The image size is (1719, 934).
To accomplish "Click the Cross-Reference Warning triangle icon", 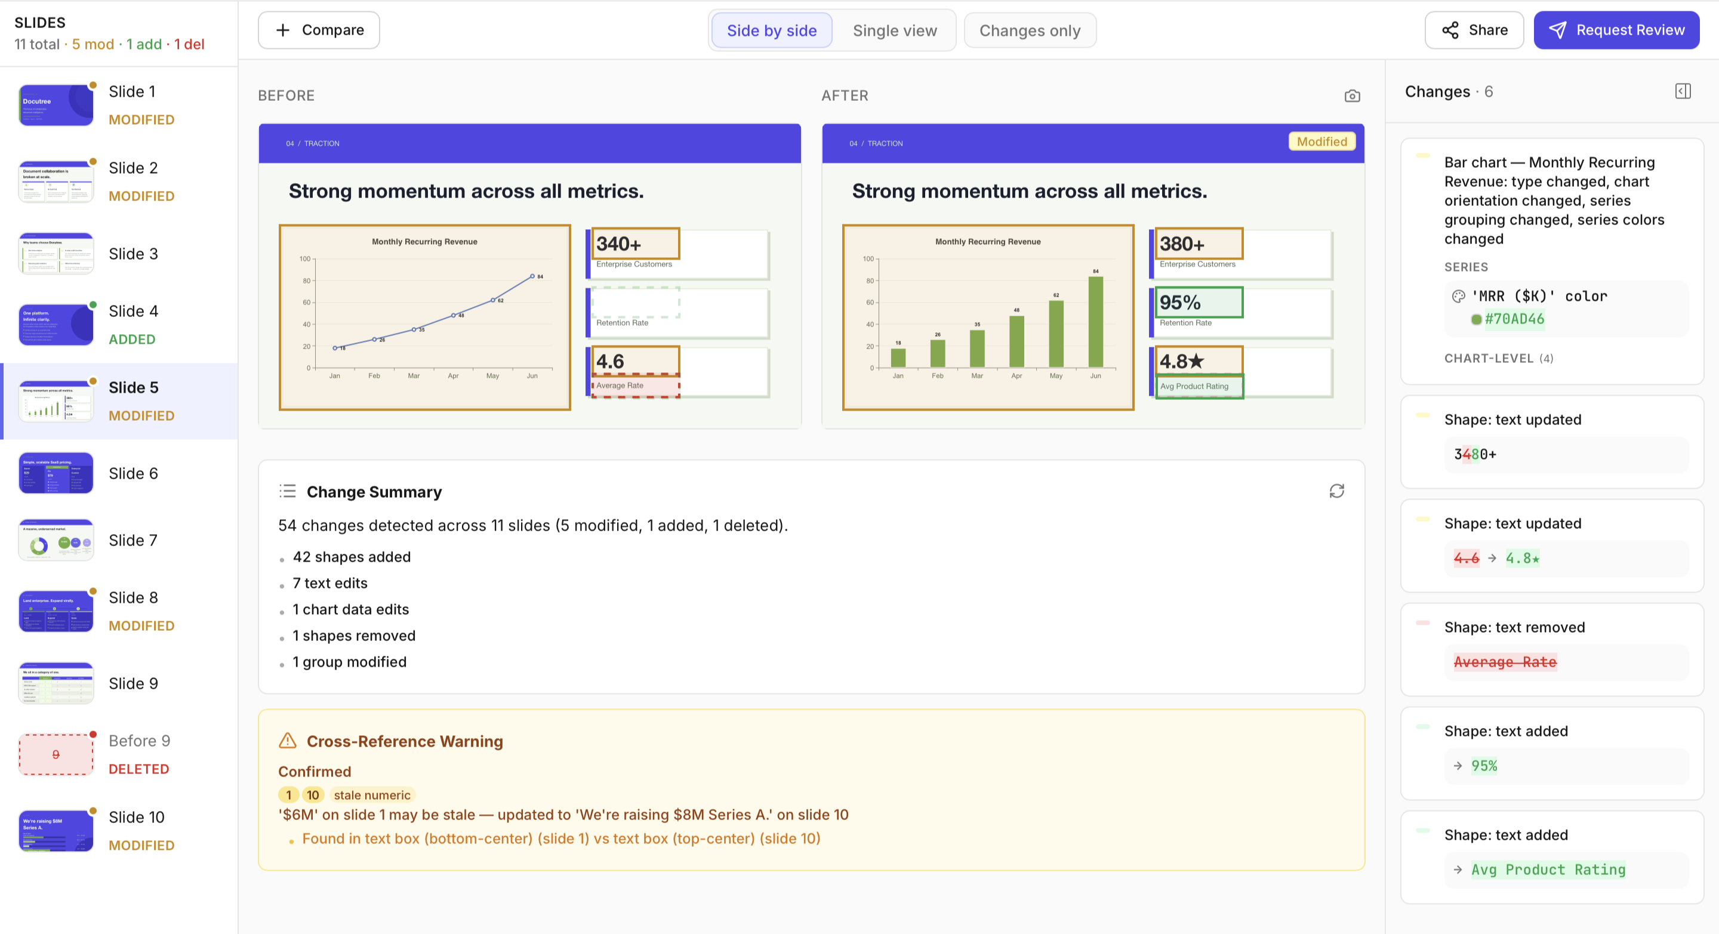I will [288, 741].
